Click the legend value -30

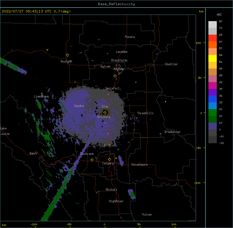[221, 143]
